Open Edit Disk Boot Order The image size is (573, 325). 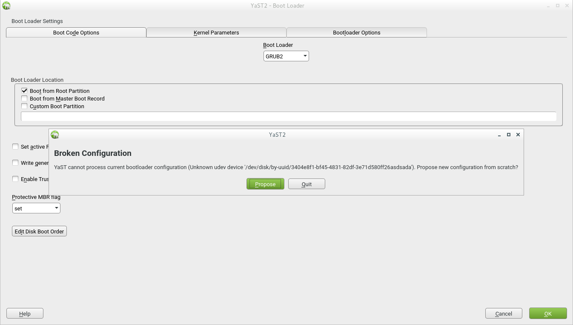coord(39,231)
